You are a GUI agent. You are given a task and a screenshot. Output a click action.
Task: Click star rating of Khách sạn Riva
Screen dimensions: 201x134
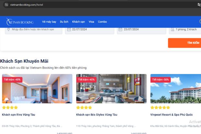click(10, 107)
